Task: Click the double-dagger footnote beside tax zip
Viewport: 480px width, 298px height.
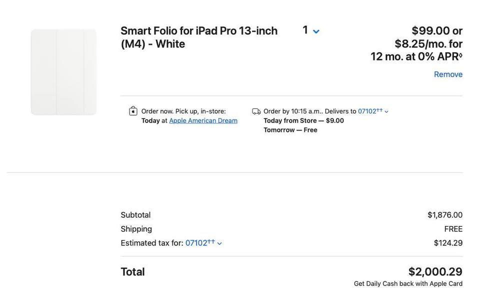Action: pos(211,241)
